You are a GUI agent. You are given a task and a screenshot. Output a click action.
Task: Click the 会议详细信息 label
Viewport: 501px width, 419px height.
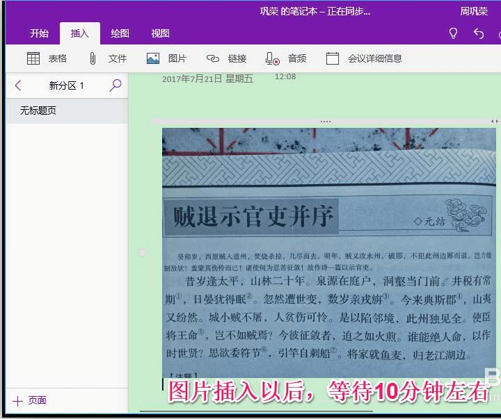tap(375, 58)
